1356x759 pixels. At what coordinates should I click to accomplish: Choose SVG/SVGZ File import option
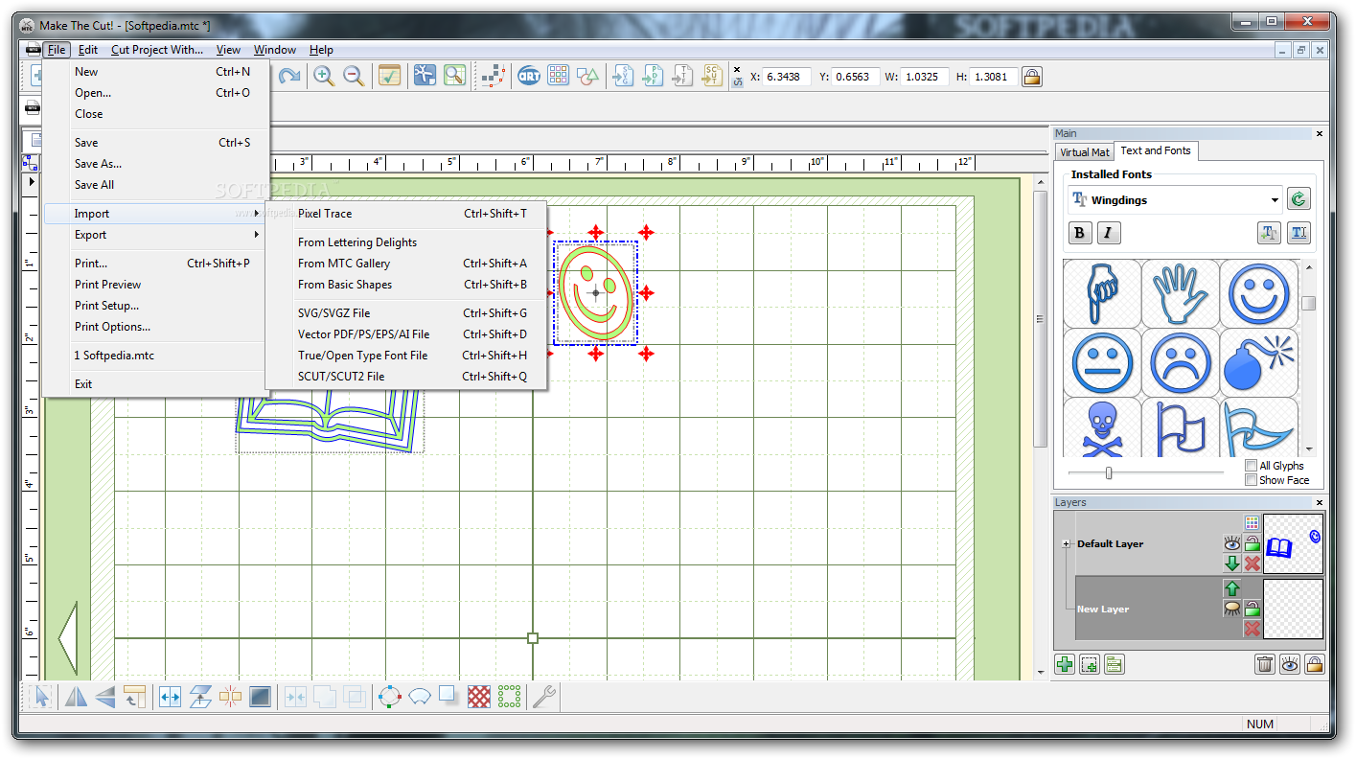tap(406, 313)
